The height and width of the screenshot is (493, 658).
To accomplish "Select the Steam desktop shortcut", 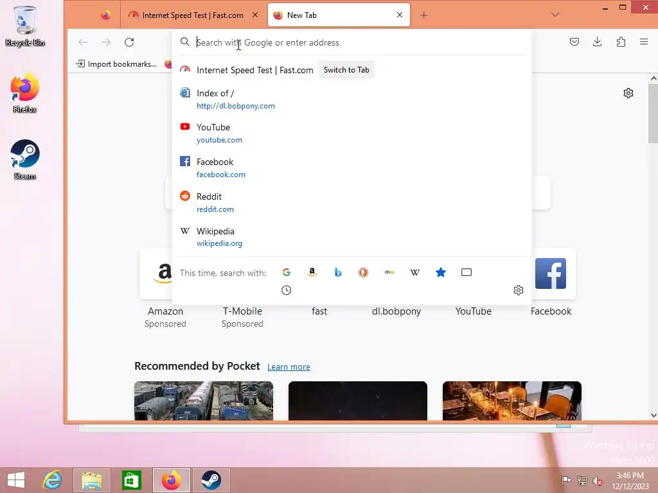I will tap(25, 159).
